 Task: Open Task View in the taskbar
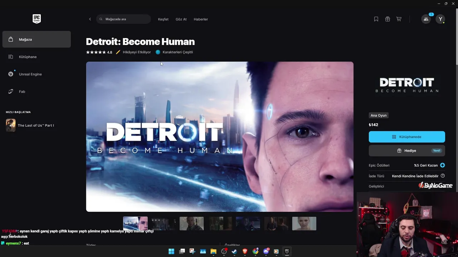(x=182, y=251)
